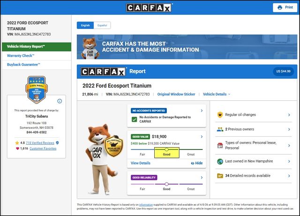Viewport: 300px width, 216px height.
Task: Select the English language option
Action: pos(85,25)
